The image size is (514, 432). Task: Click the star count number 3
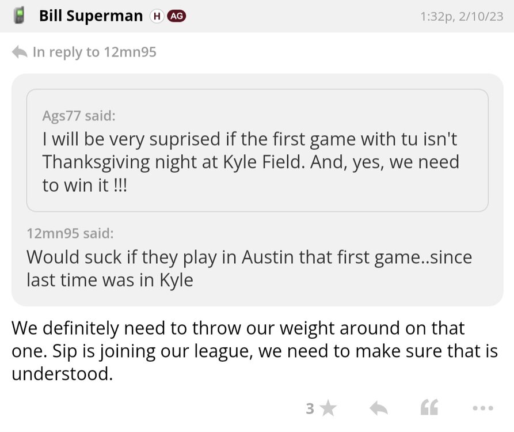tap(310, 408)
